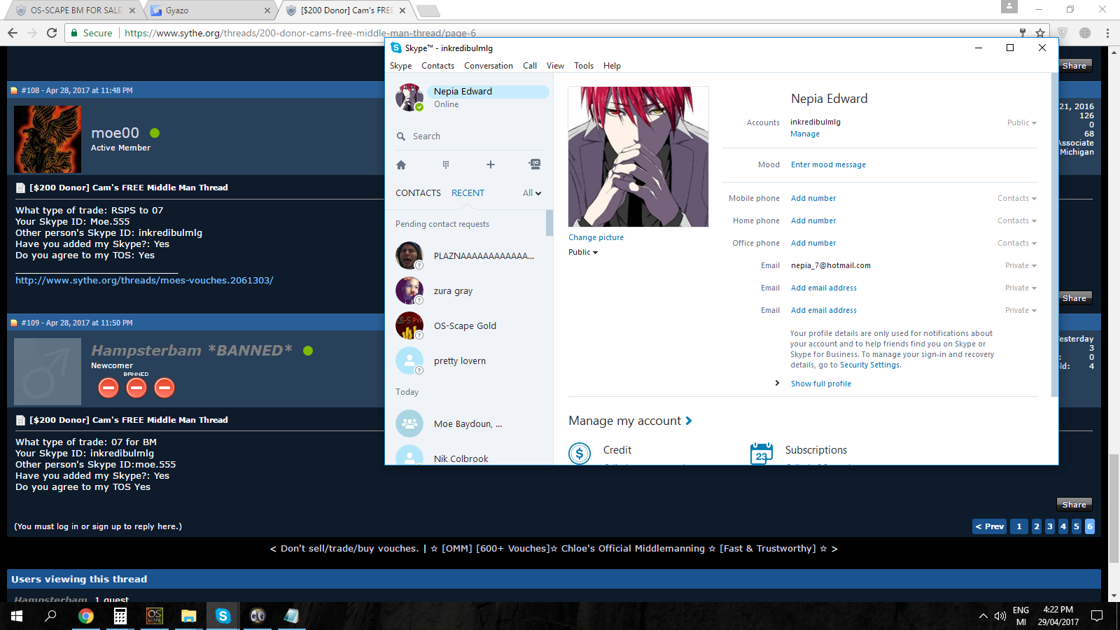This screenshot has height=630, width=1120.
Task: Open the Tools menu
Action: (584, 66)
